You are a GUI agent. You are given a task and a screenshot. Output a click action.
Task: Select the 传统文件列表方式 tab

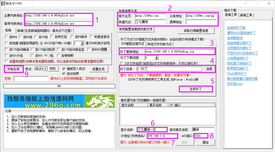coord(159,44)
